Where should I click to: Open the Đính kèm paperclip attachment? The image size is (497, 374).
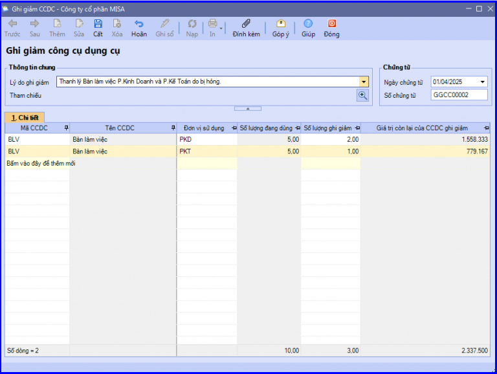tap(246, 23)
